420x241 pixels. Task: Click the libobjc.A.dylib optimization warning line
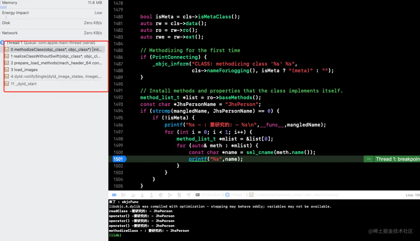[220, 207]
